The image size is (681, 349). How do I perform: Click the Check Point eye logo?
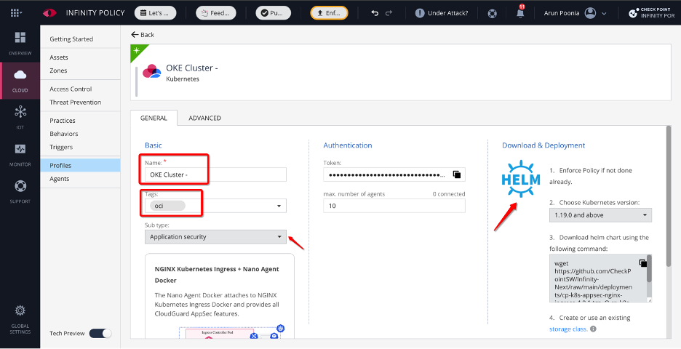pos(49,13)
